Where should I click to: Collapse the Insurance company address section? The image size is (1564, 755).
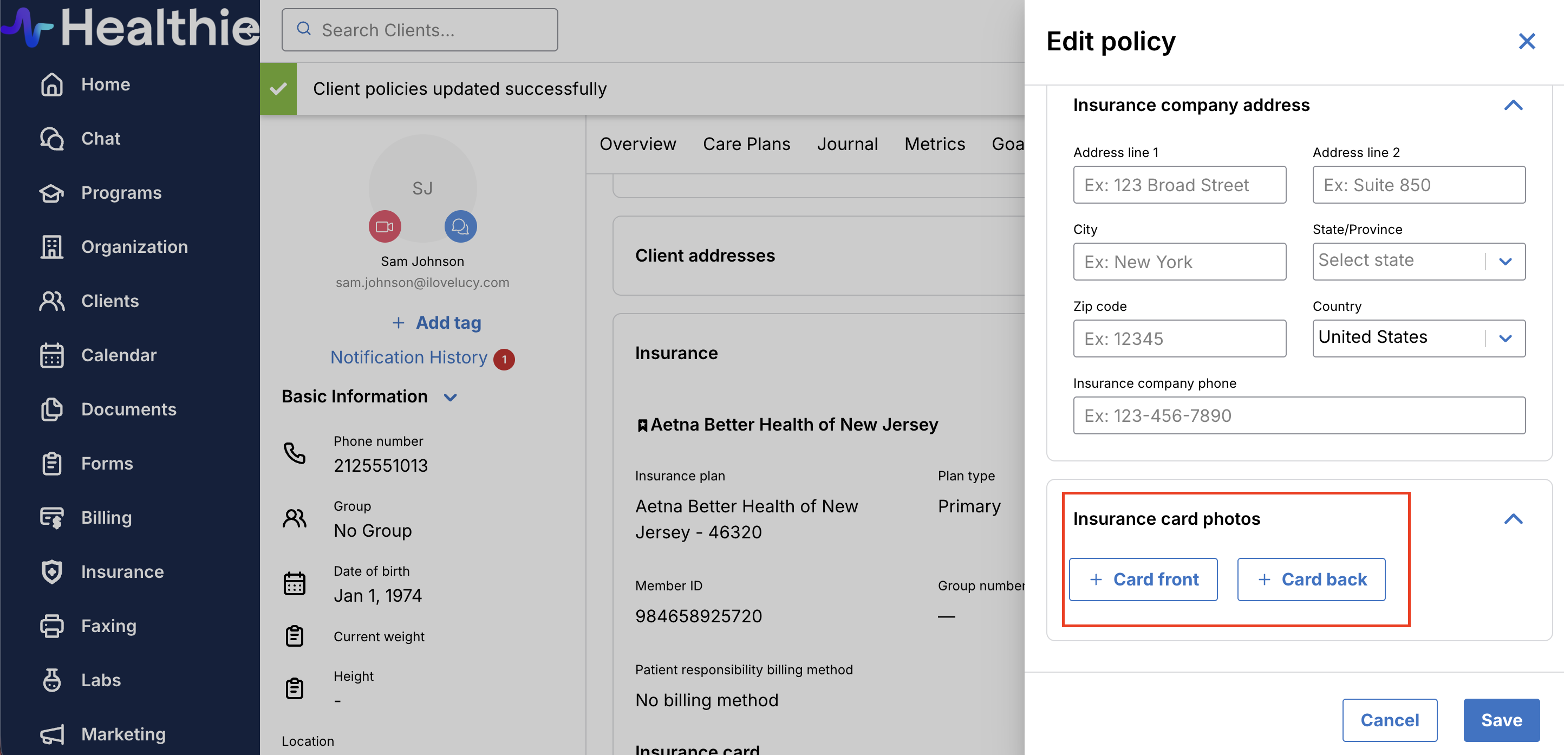[x=1513, y=105]
